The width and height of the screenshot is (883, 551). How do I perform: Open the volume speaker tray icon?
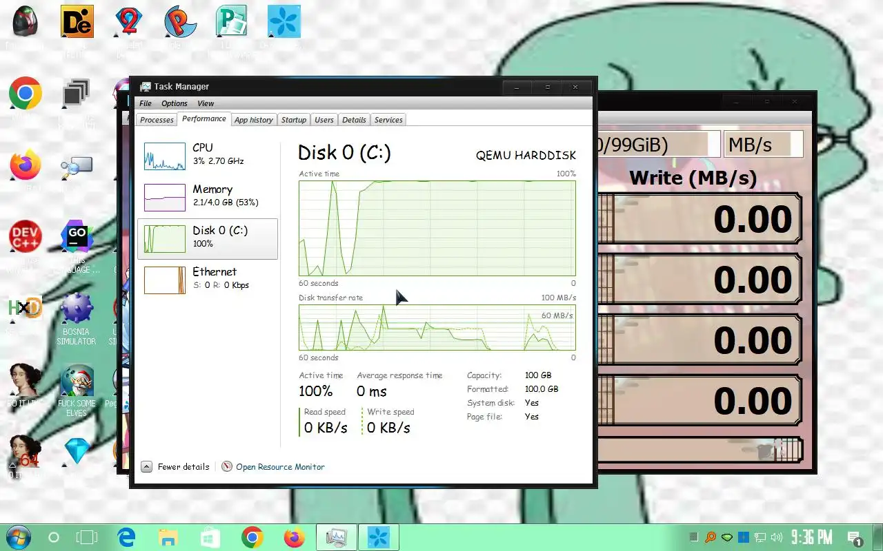(777, 537)
